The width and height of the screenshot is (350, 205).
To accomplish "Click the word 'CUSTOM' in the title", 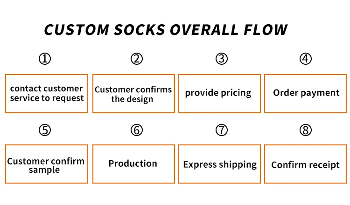I will point(76,30).
